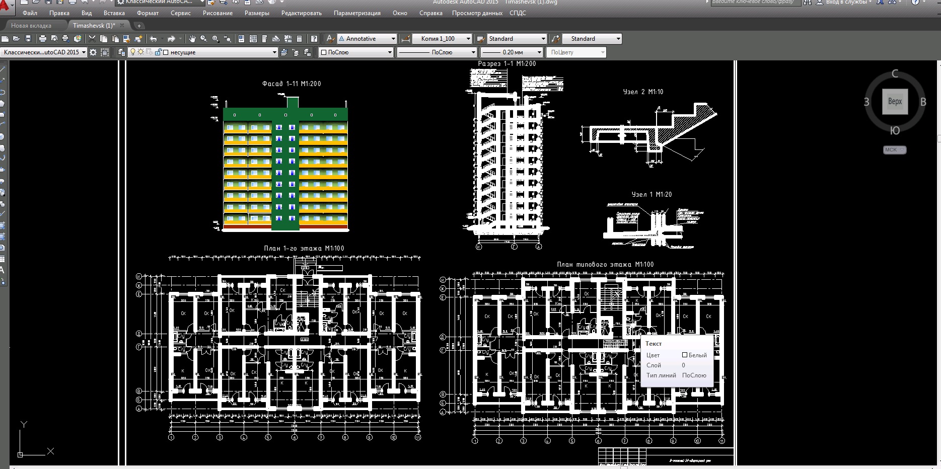This screenshot has height=469, width=941.
Task: Click the Help question mark icon
Action: [314, 38]
